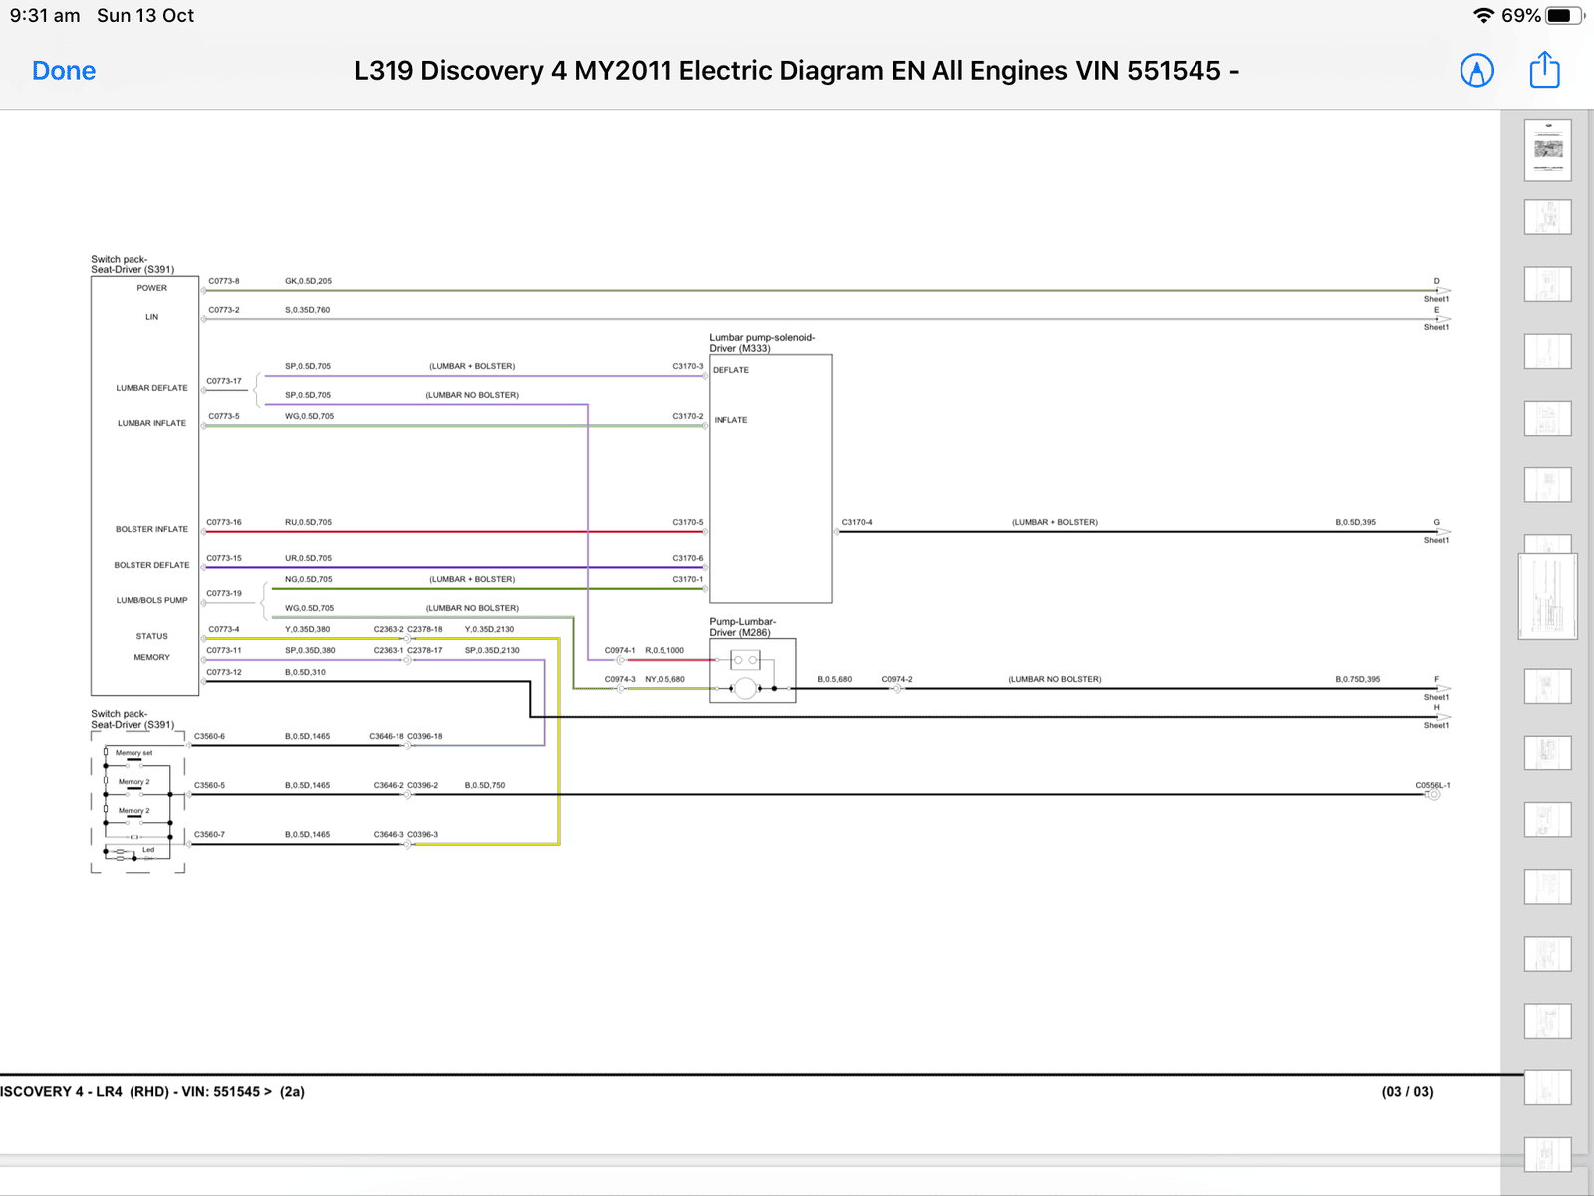Tap the battery indicator icon

tap(1565, 16)
